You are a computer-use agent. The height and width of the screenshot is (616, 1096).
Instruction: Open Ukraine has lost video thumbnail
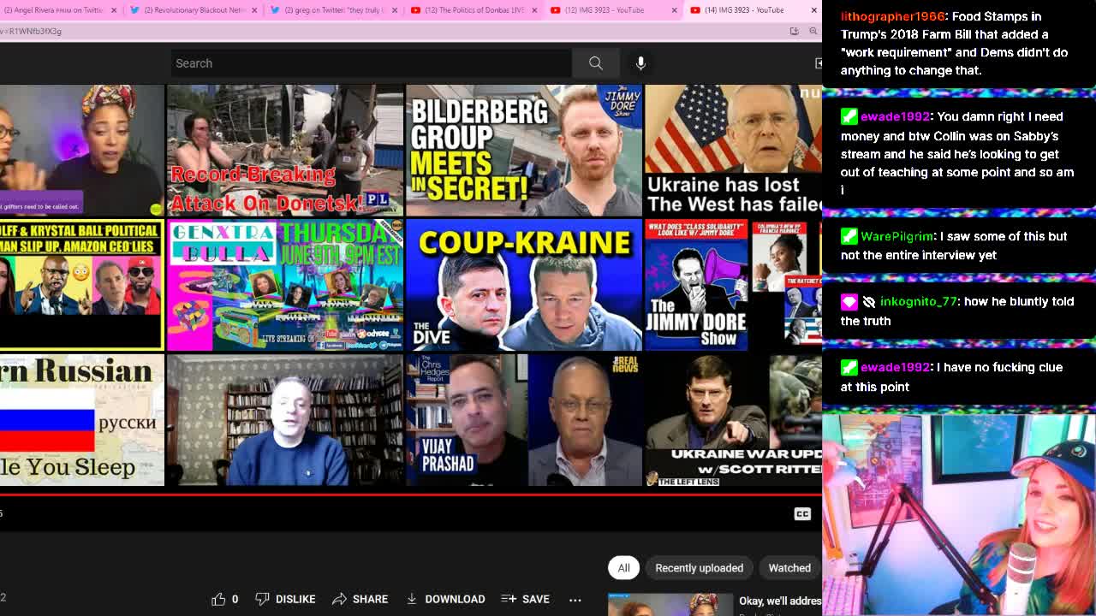click(x=733, y=150)
